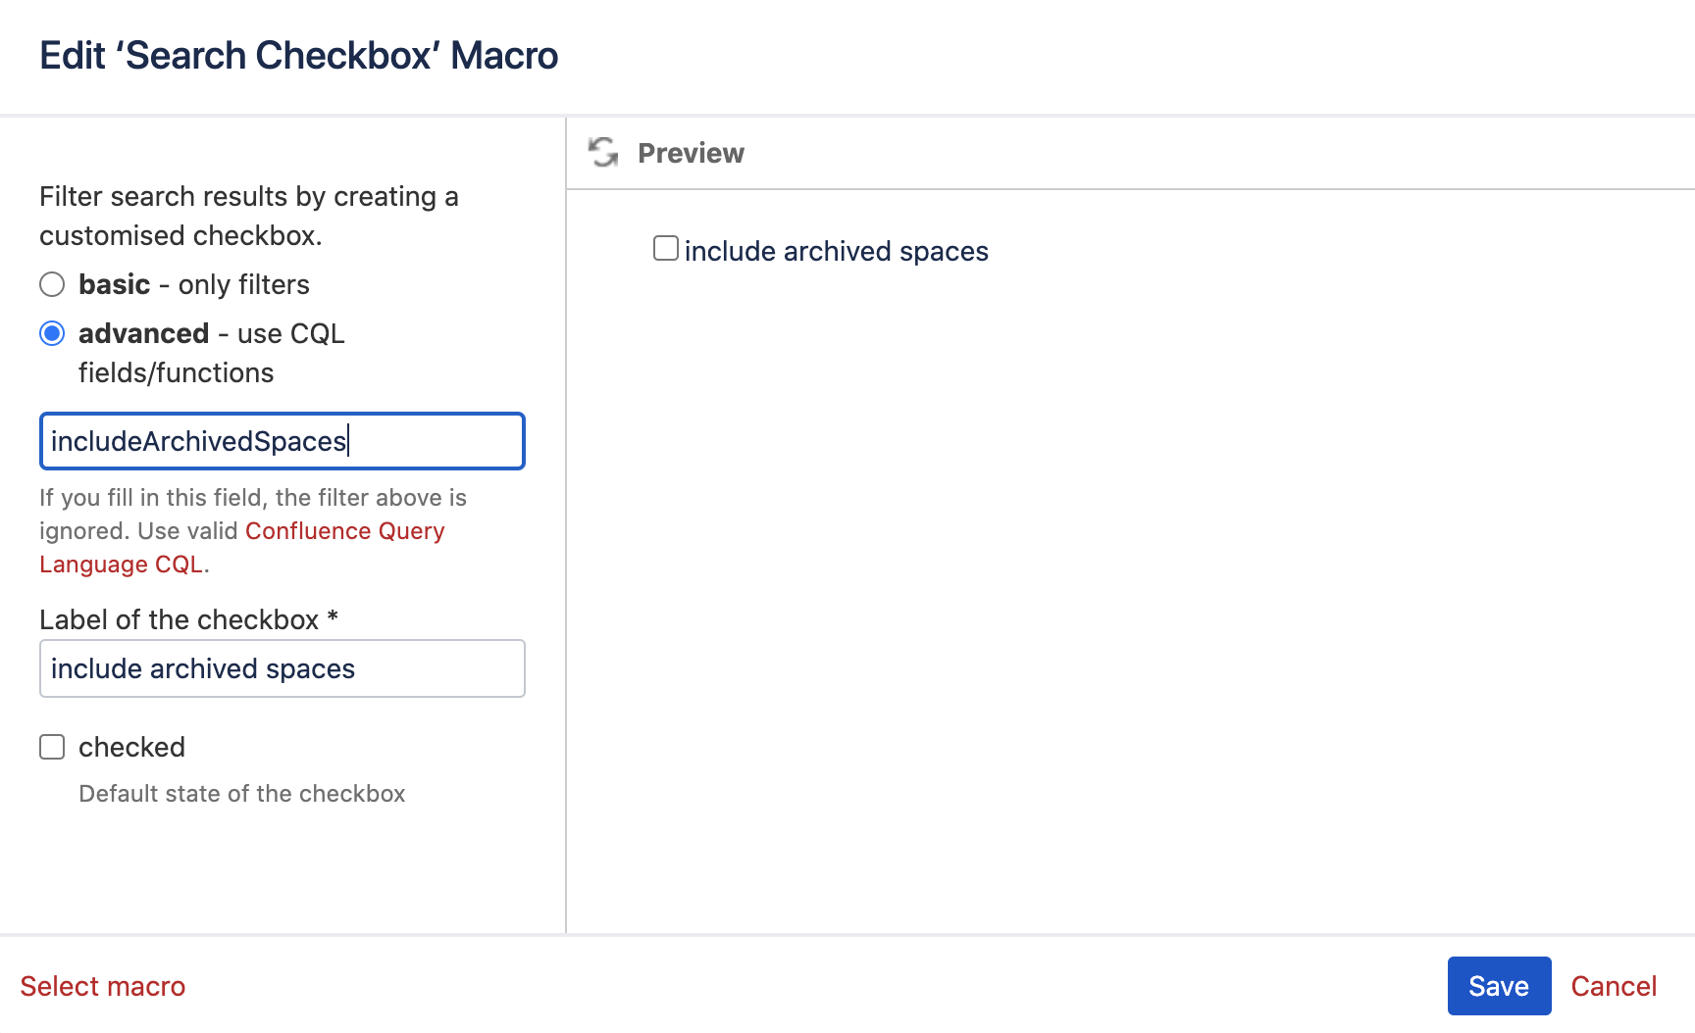
Task: Toggle the checked default state checkbox
Action: [x=52, y=747]
